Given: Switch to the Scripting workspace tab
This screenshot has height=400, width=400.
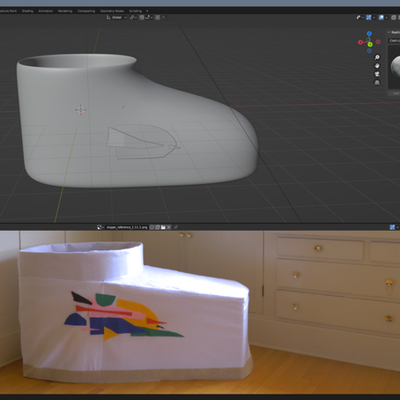Looking at the screenshot, I should click(x=136, y=11).
